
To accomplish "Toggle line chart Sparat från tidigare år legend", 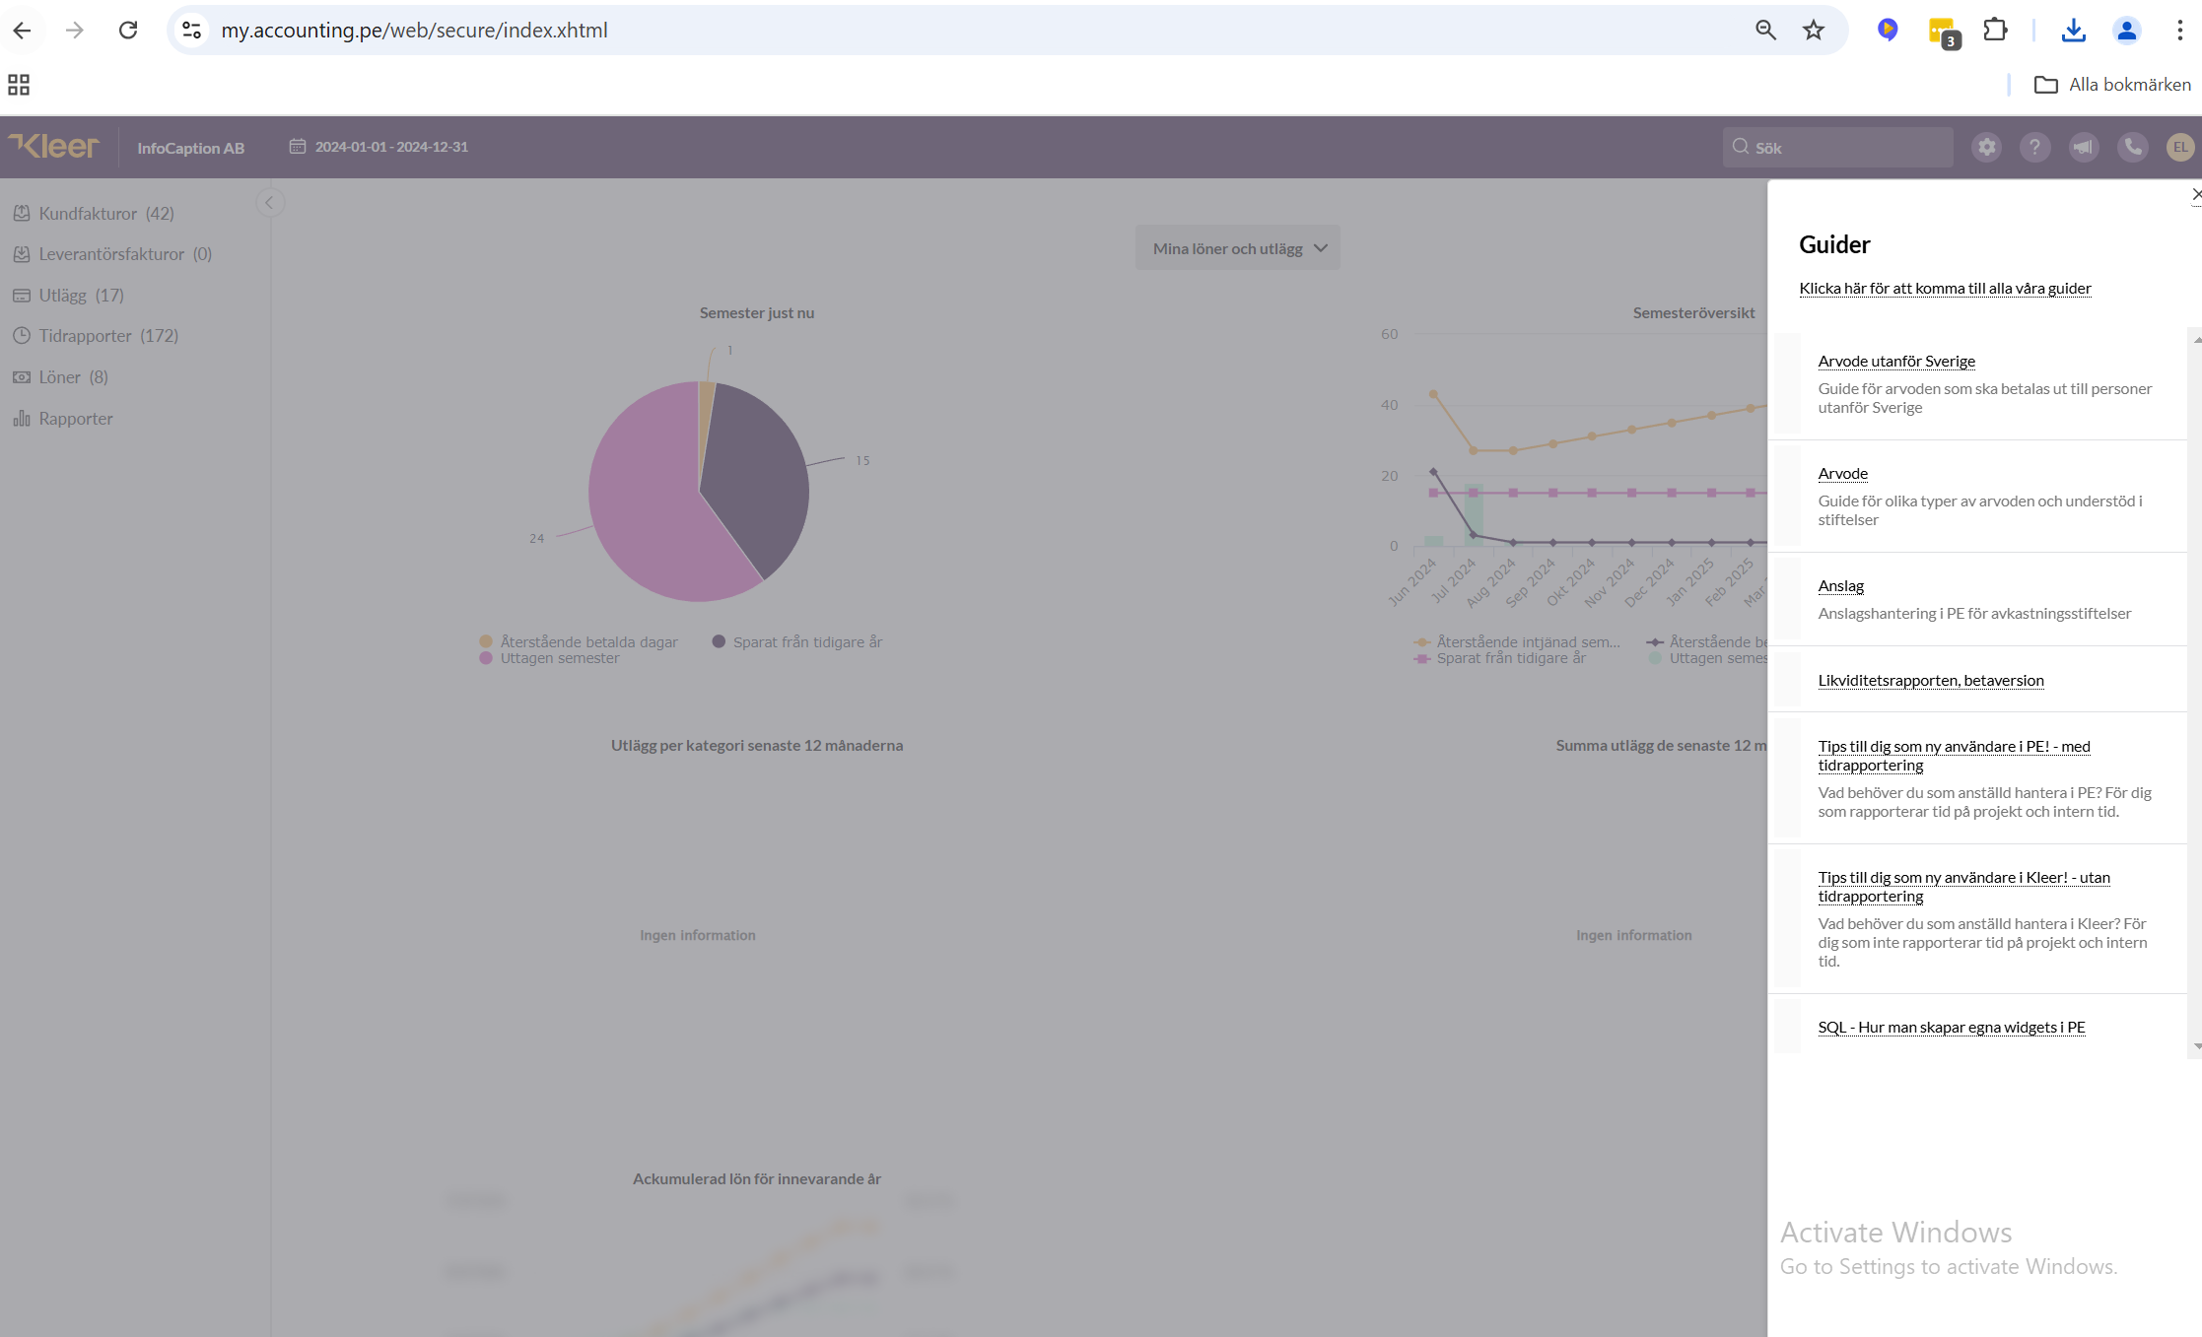I will [x=1500, y=658].
